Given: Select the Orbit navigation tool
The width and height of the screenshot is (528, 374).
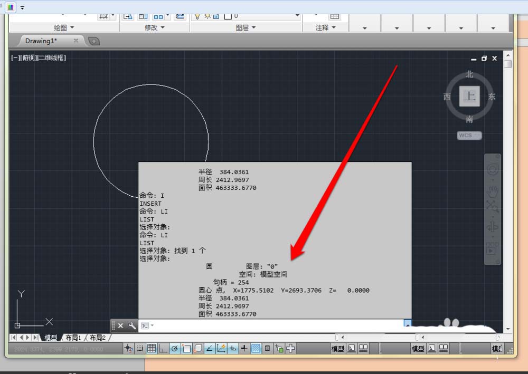Looking at the screenshot, I should [492, 226].
